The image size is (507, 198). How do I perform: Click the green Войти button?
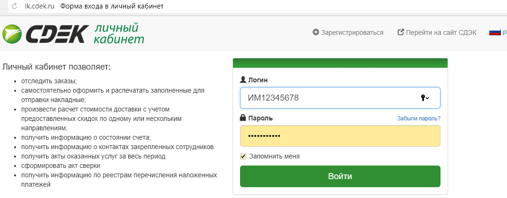point(340,176)
